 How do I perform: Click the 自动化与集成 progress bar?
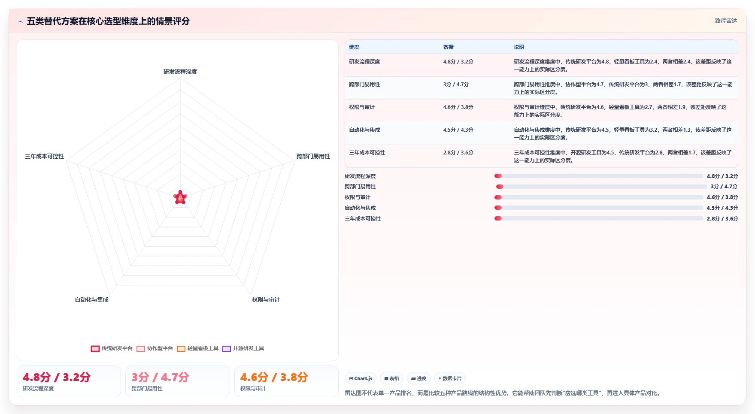(x=599, y=208)
